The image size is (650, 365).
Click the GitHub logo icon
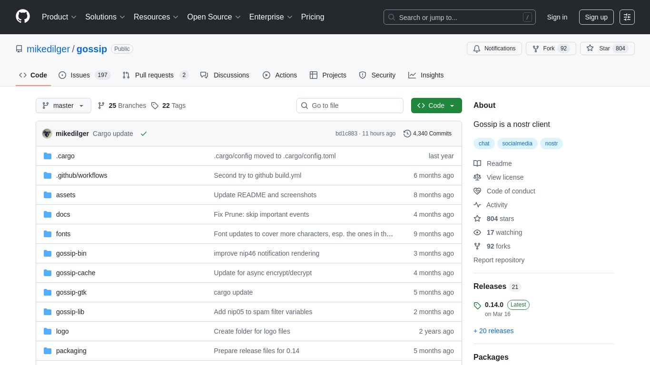pos(23,17)
